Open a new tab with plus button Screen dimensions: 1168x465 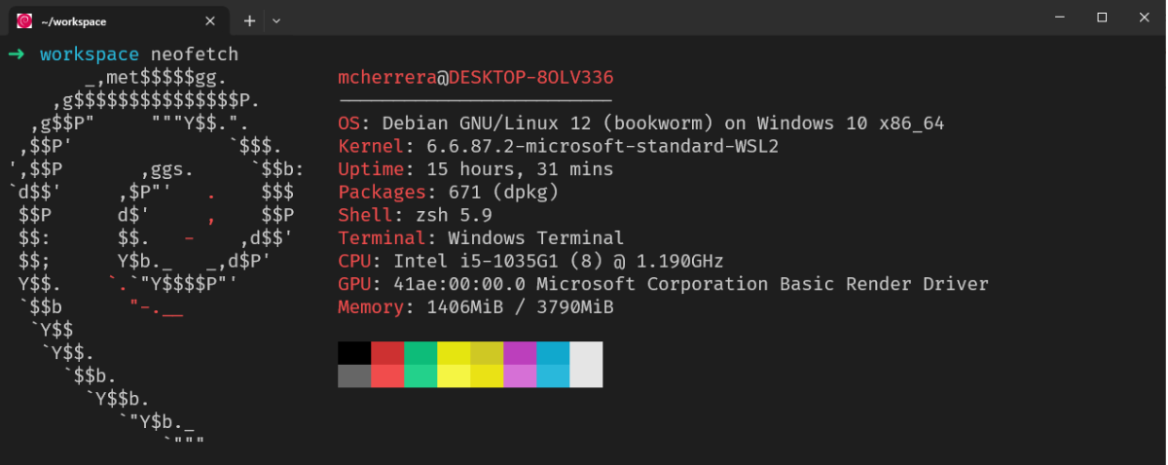click(249, 20)
